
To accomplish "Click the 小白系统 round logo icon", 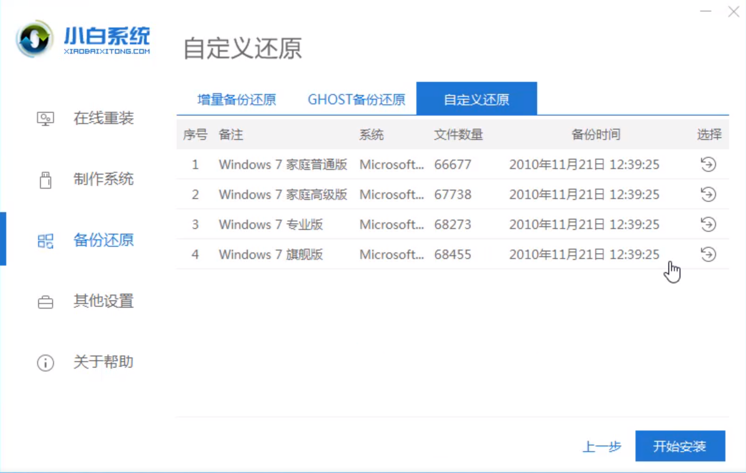I will pos(34,39).
